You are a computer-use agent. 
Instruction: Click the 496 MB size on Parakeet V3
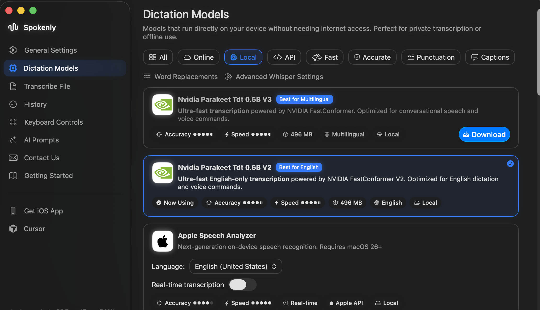pyautogui.click(x=298, y=135)
